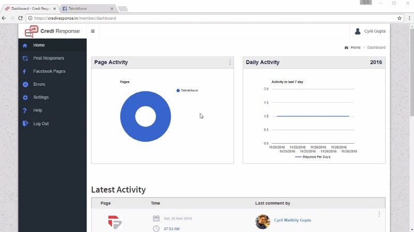The image size is (414, 232).
Task: Click the Teknikforce legend label
Action: [x=189, y=90]
